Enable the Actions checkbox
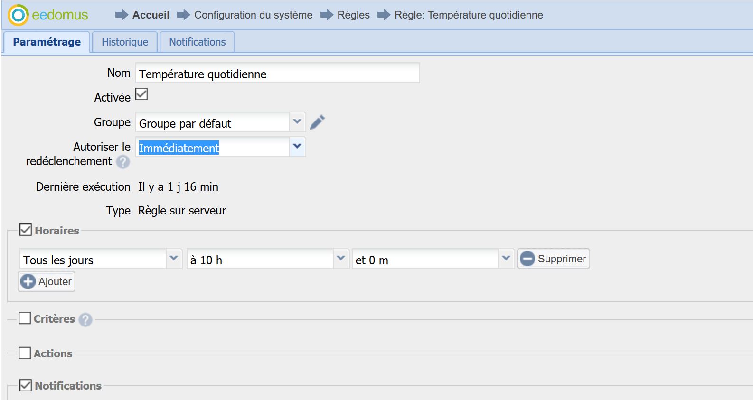Image resolution: width=753 pixels, height=400 pixels. click(x=25, y=353)
